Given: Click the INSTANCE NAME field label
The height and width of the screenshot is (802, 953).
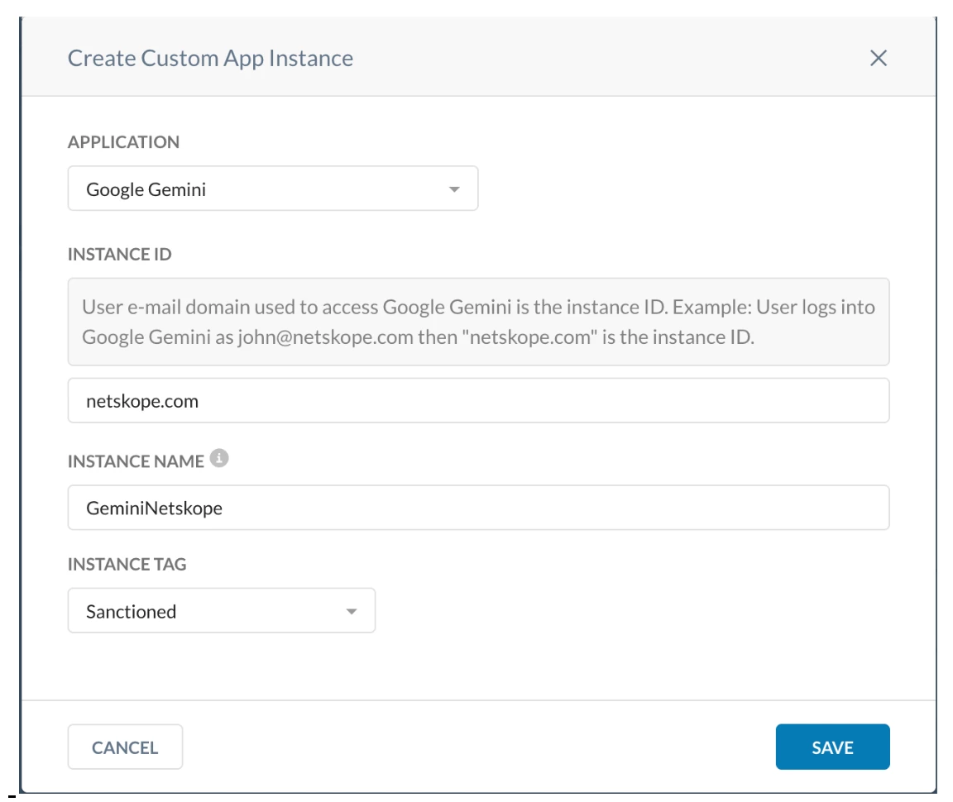Looking at the screenshot, I should click(136, 461).
